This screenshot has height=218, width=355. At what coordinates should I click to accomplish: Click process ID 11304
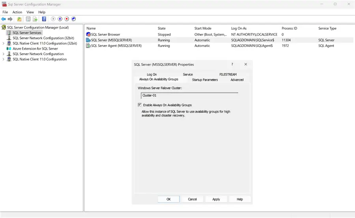(286, 40)
